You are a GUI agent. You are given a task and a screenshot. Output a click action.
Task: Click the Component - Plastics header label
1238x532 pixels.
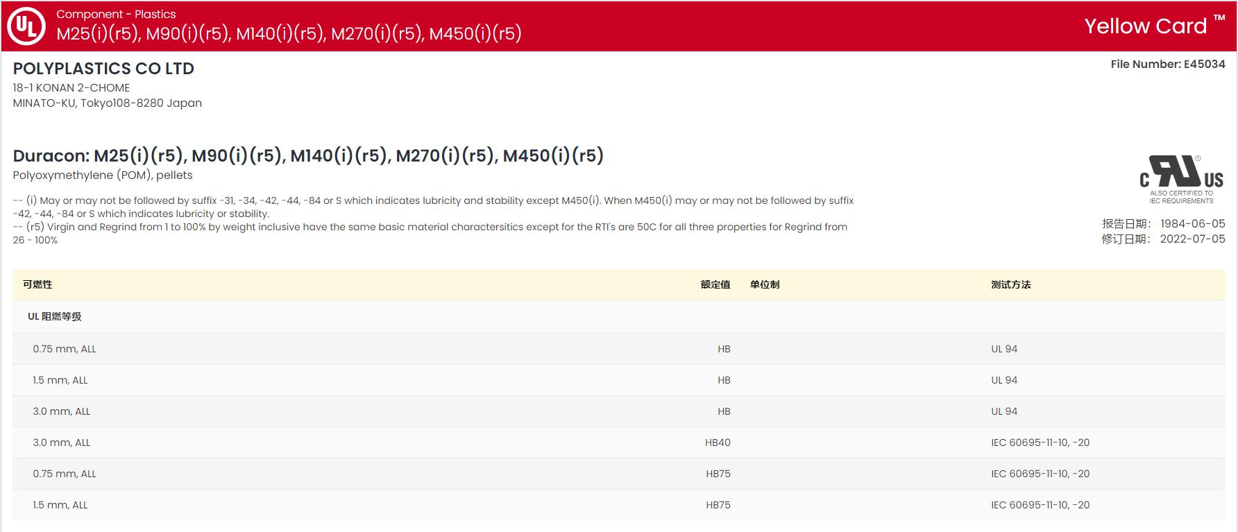pos(116,14)
